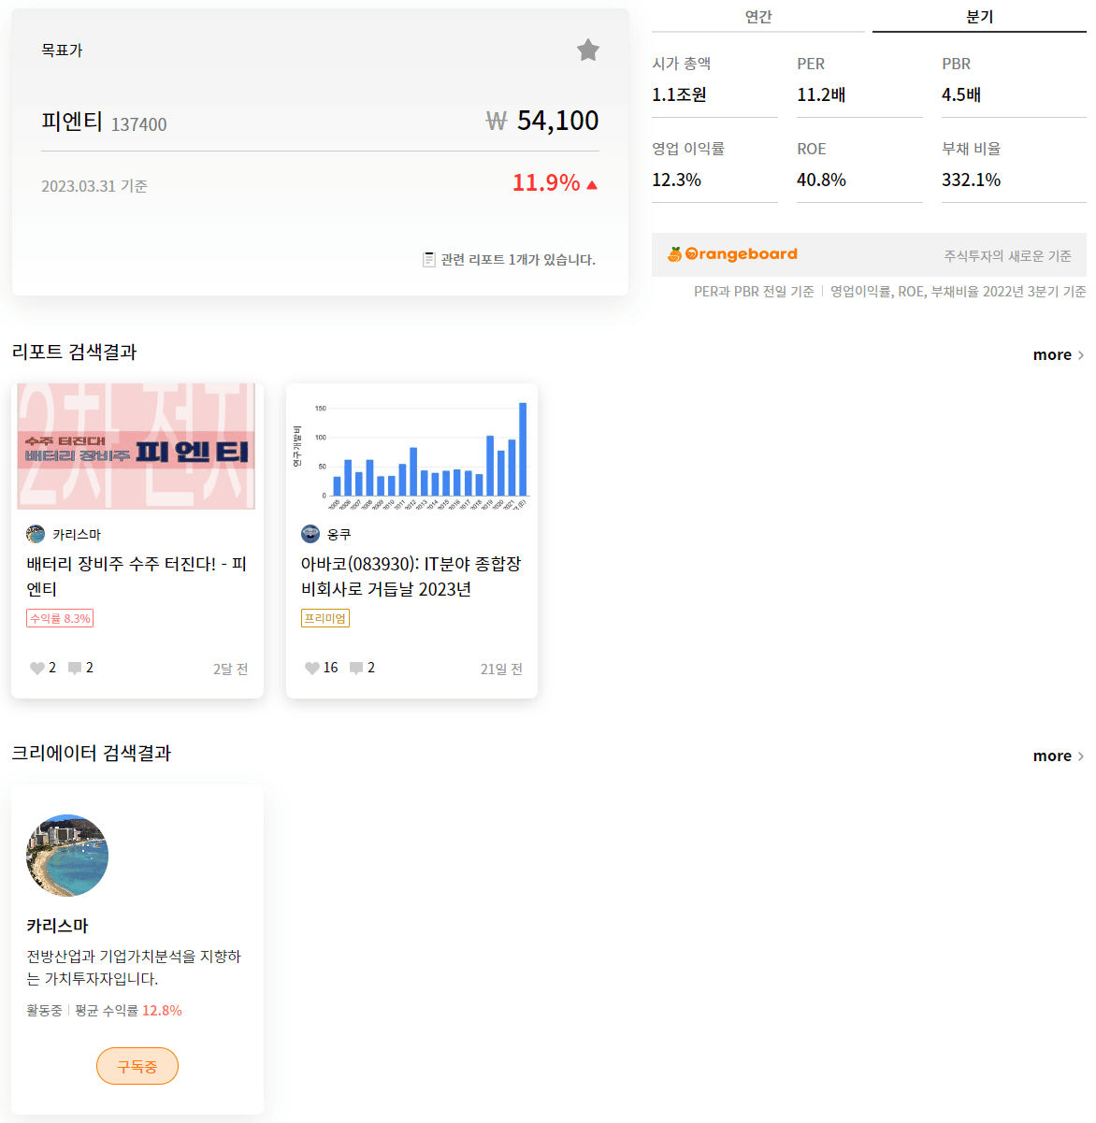Click the PBR value 4.5배
1096x1123 pixels.
coord(961,94)
